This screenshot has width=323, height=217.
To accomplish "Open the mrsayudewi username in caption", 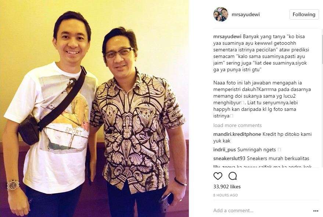I will point(227,37).
